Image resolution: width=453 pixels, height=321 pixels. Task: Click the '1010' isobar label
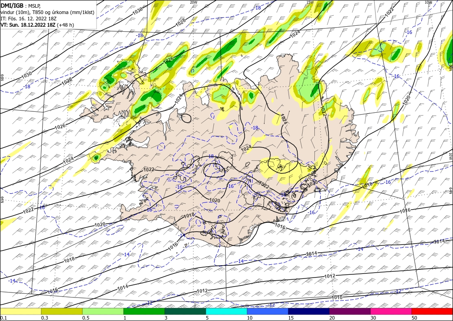click(x=337, y=297)
